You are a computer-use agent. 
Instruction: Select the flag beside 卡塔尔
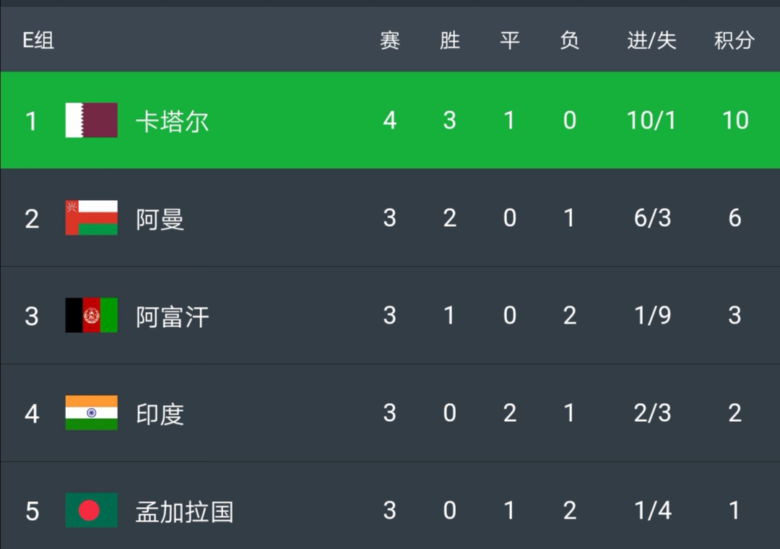(x=90, y=121)
